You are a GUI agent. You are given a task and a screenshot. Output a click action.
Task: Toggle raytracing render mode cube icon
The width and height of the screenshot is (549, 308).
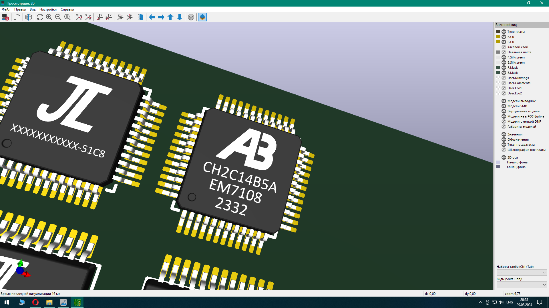tap(29, 17)
